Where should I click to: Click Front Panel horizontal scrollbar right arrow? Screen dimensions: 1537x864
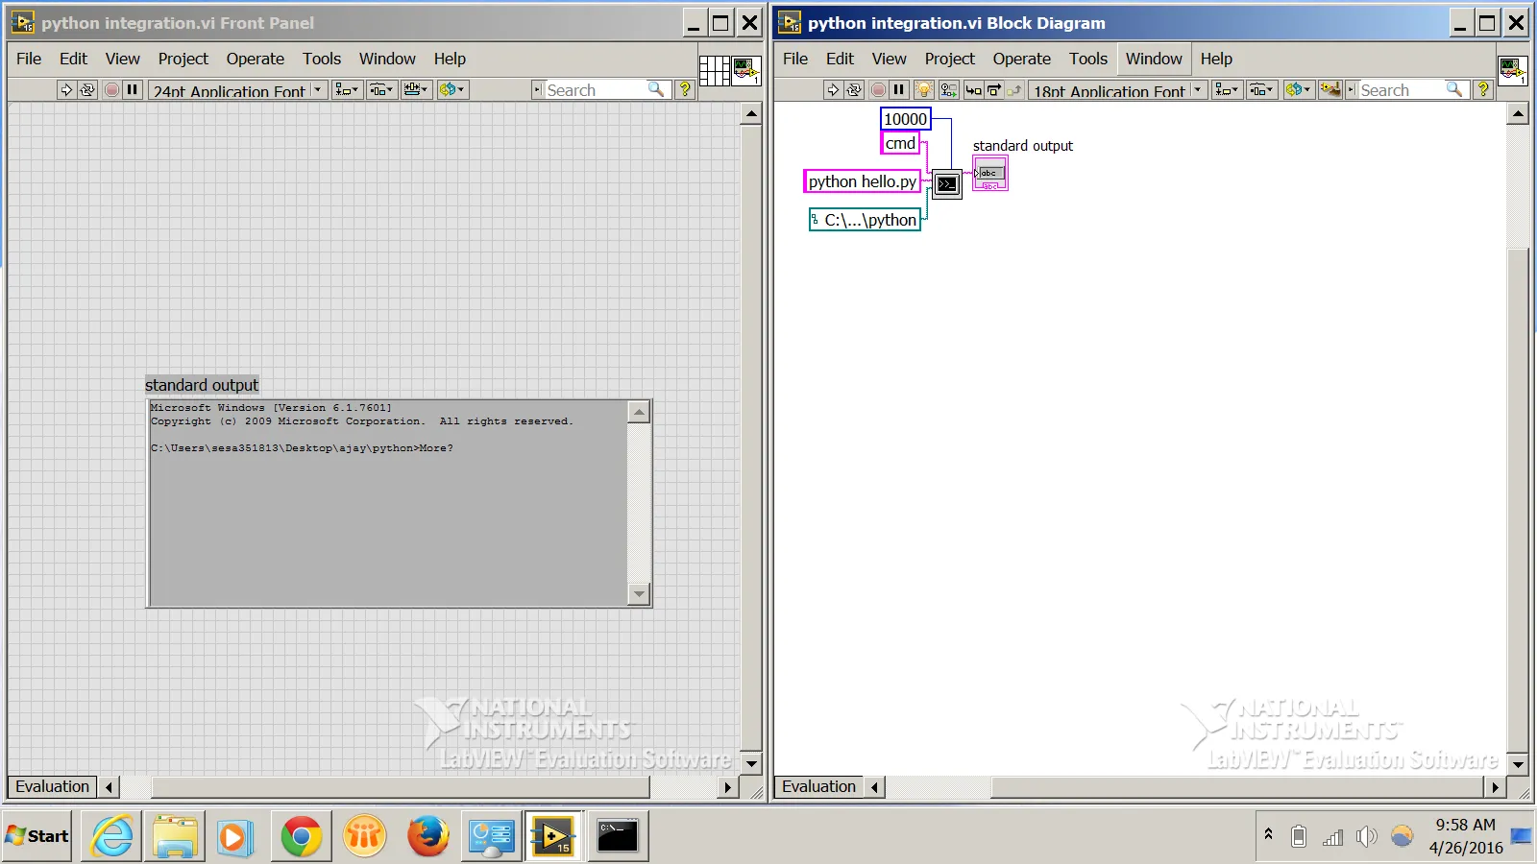(x=728, y=787)
